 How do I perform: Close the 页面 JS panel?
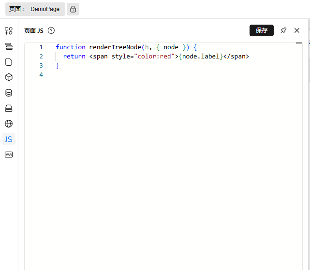pyautogui.click(x=297, y=30)
